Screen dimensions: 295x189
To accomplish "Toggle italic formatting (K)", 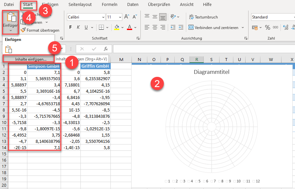I will click(x=78, y=27).
